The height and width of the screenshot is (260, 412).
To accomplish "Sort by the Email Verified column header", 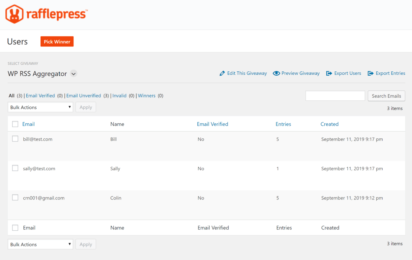I will [213, 124].
